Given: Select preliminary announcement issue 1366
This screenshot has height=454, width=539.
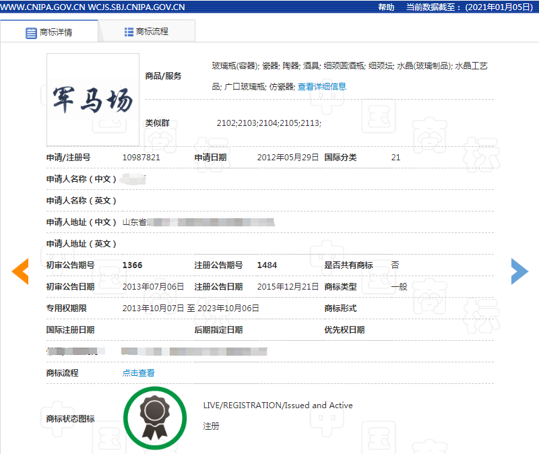Looking at the screenshot, I should [132, 265].
